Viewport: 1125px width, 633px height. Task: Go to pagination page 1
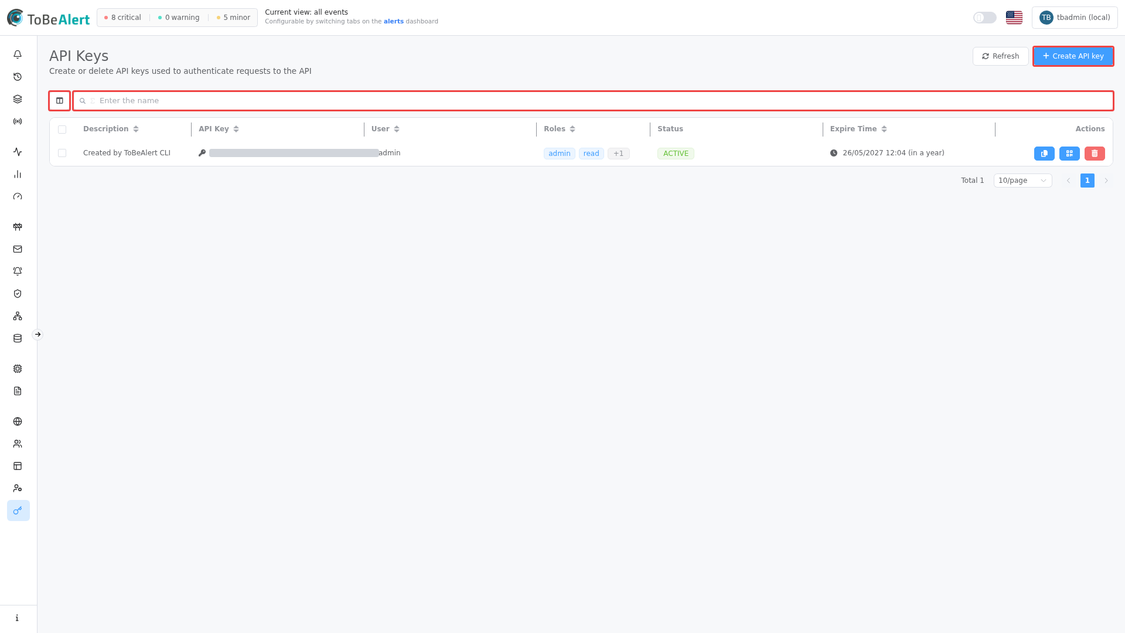click(1087, 181)
